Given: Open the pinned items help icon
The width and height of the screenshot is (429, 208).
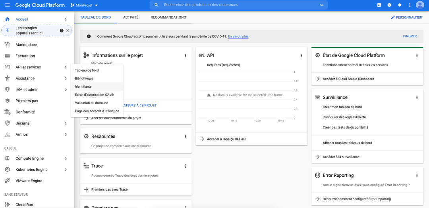Looking at the screenshot, I should [x=62, y=30].
